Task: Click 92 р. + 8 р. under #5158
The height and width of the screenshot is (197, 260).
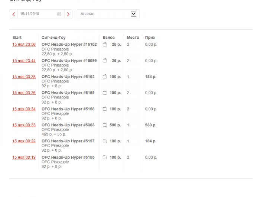Action: [x=52, y=118]
